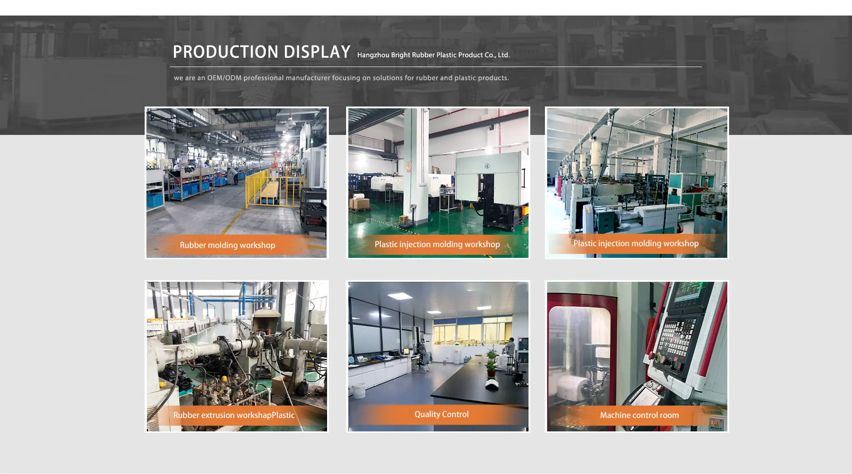Viewport: 852px width, 474px height.
Task: Click the OEM/ODM professional manufacturer description line
Action: (x=341, y=78)
